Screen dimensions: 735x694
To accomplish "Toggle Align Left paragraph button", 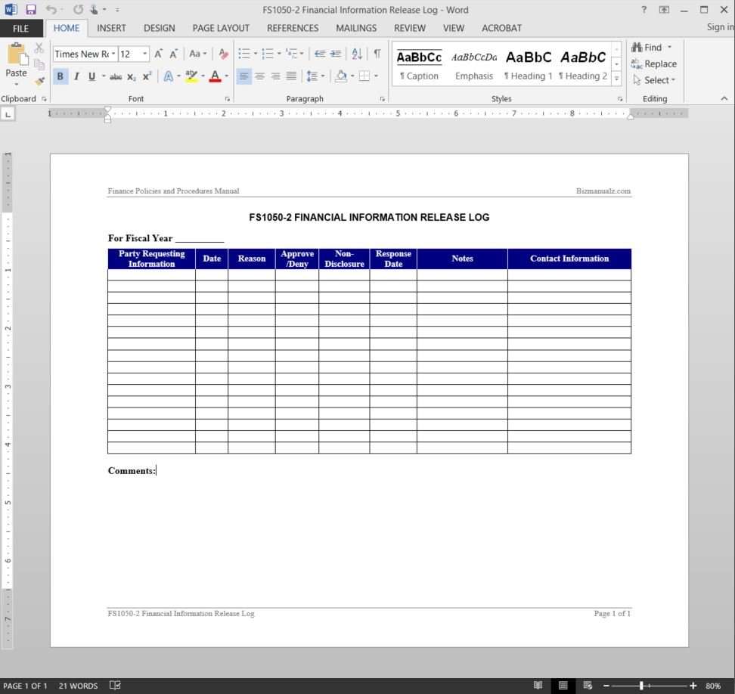I will 243,76.
